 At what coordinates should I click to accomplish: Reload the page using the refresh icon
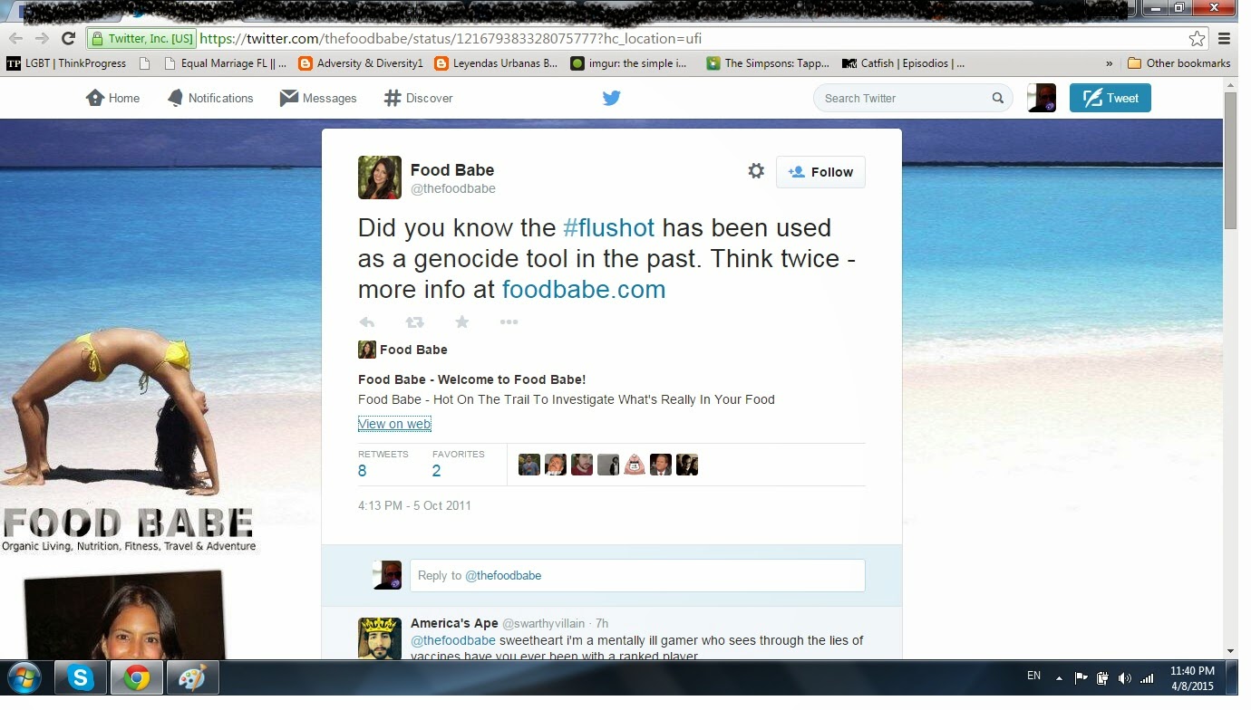(x=68, y=38)
